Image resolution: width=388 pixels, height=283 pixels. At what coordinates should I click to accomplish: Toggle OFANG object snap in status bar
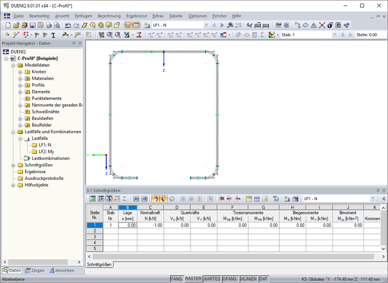tap(230, 279)
